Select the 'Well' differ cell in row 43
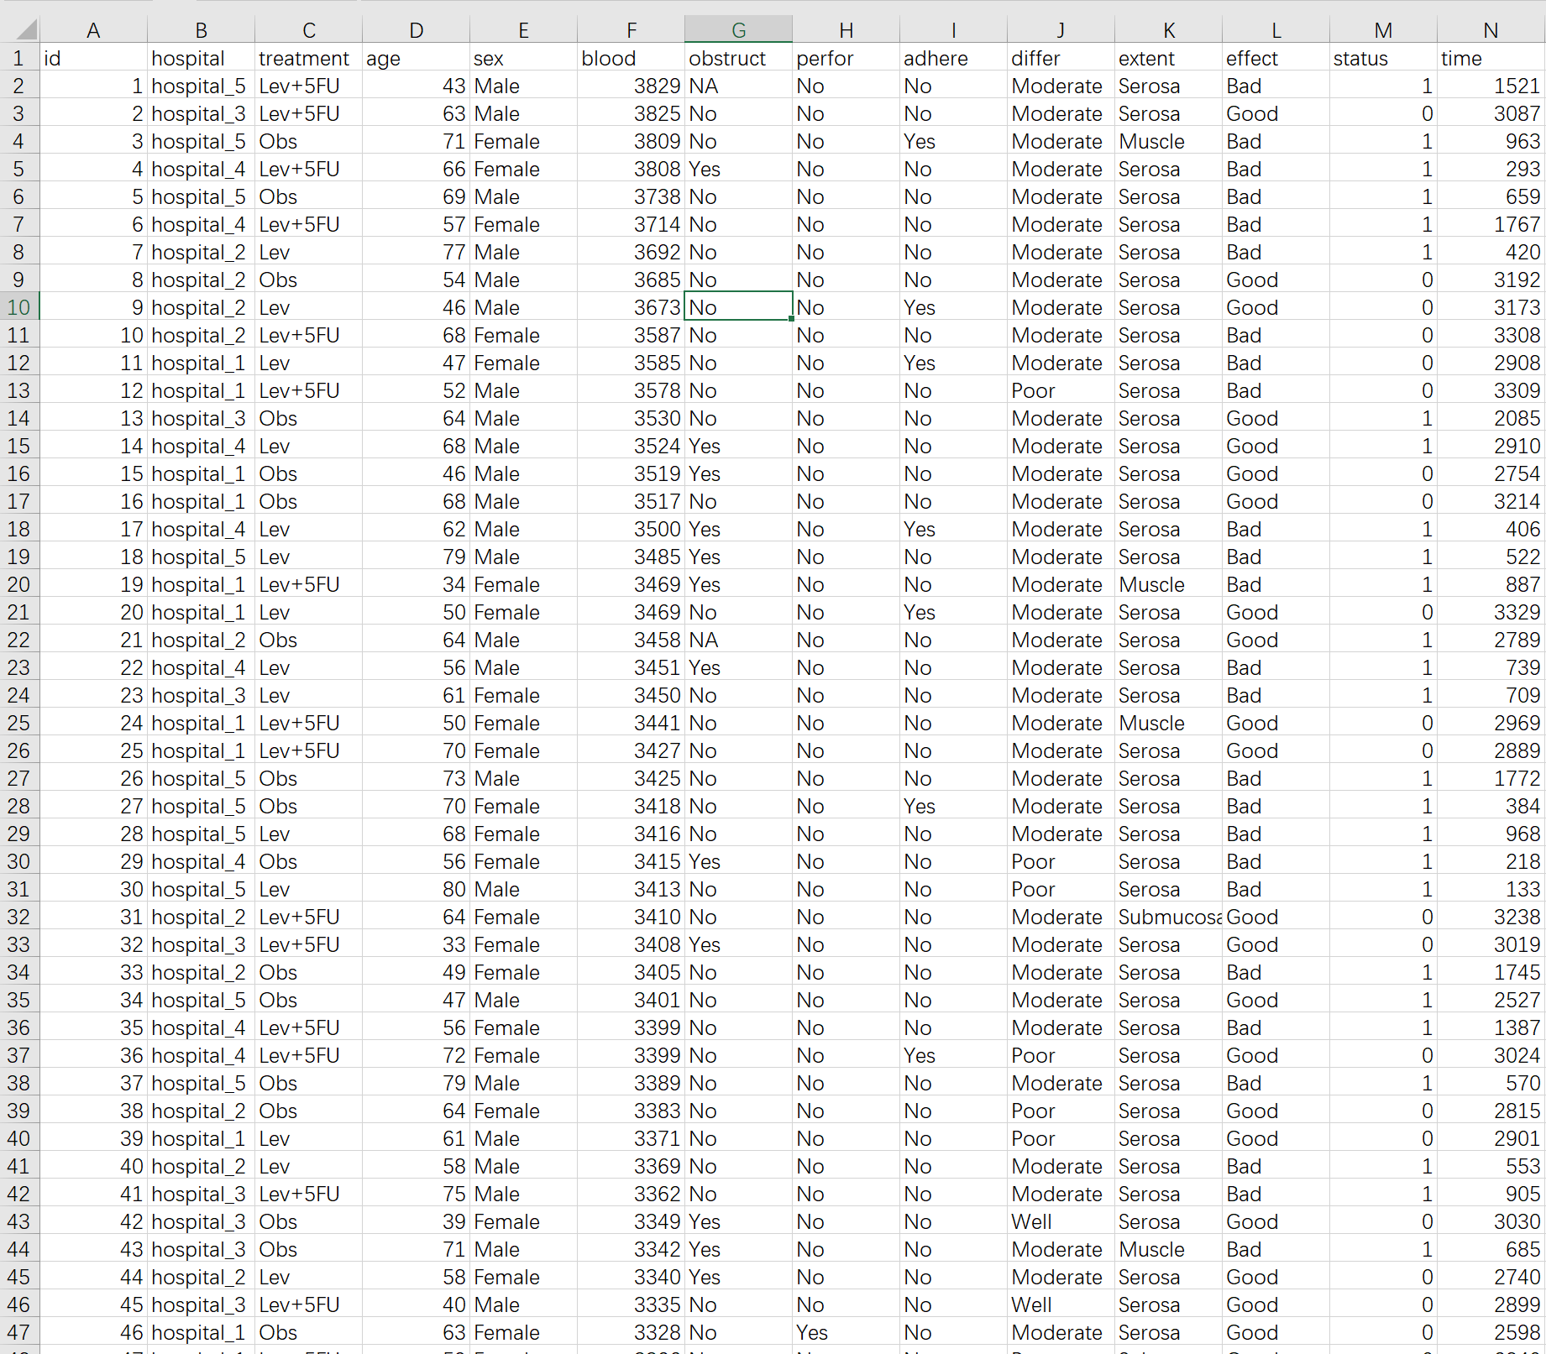This screenshot has height=1354, width=1546. click(x=1061, y=1221)
